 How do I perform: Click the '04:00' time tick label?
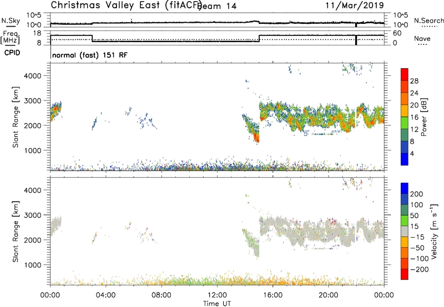[x=105, y=295]
